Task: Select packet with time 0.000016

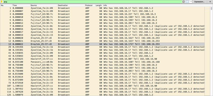Action: (102, 29)
